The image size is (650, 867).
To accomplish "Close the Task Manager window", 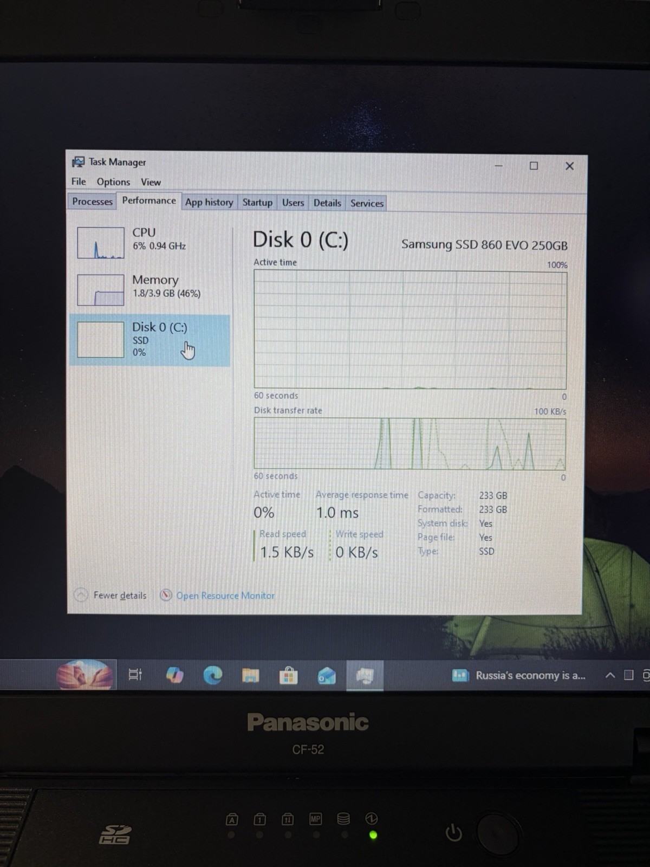I will point(569,166).
